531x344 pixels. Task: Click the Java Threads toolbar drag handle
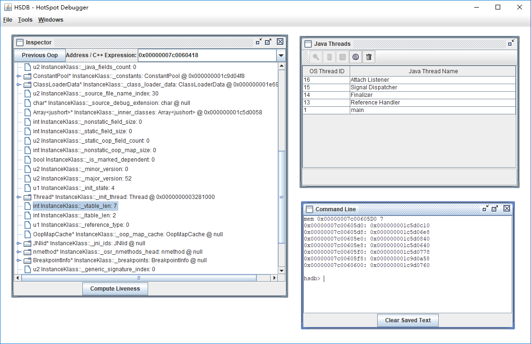click(x=305, y=57)
